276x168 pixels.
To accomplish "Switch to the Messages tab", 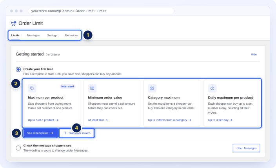I will pyautogui.click(x=33, y=35).
